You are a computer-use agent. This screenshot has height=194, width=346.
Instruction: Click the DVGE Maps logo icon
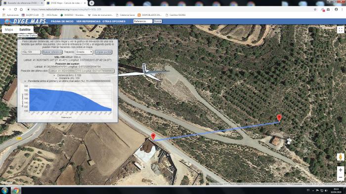click(x=8, y=21)
